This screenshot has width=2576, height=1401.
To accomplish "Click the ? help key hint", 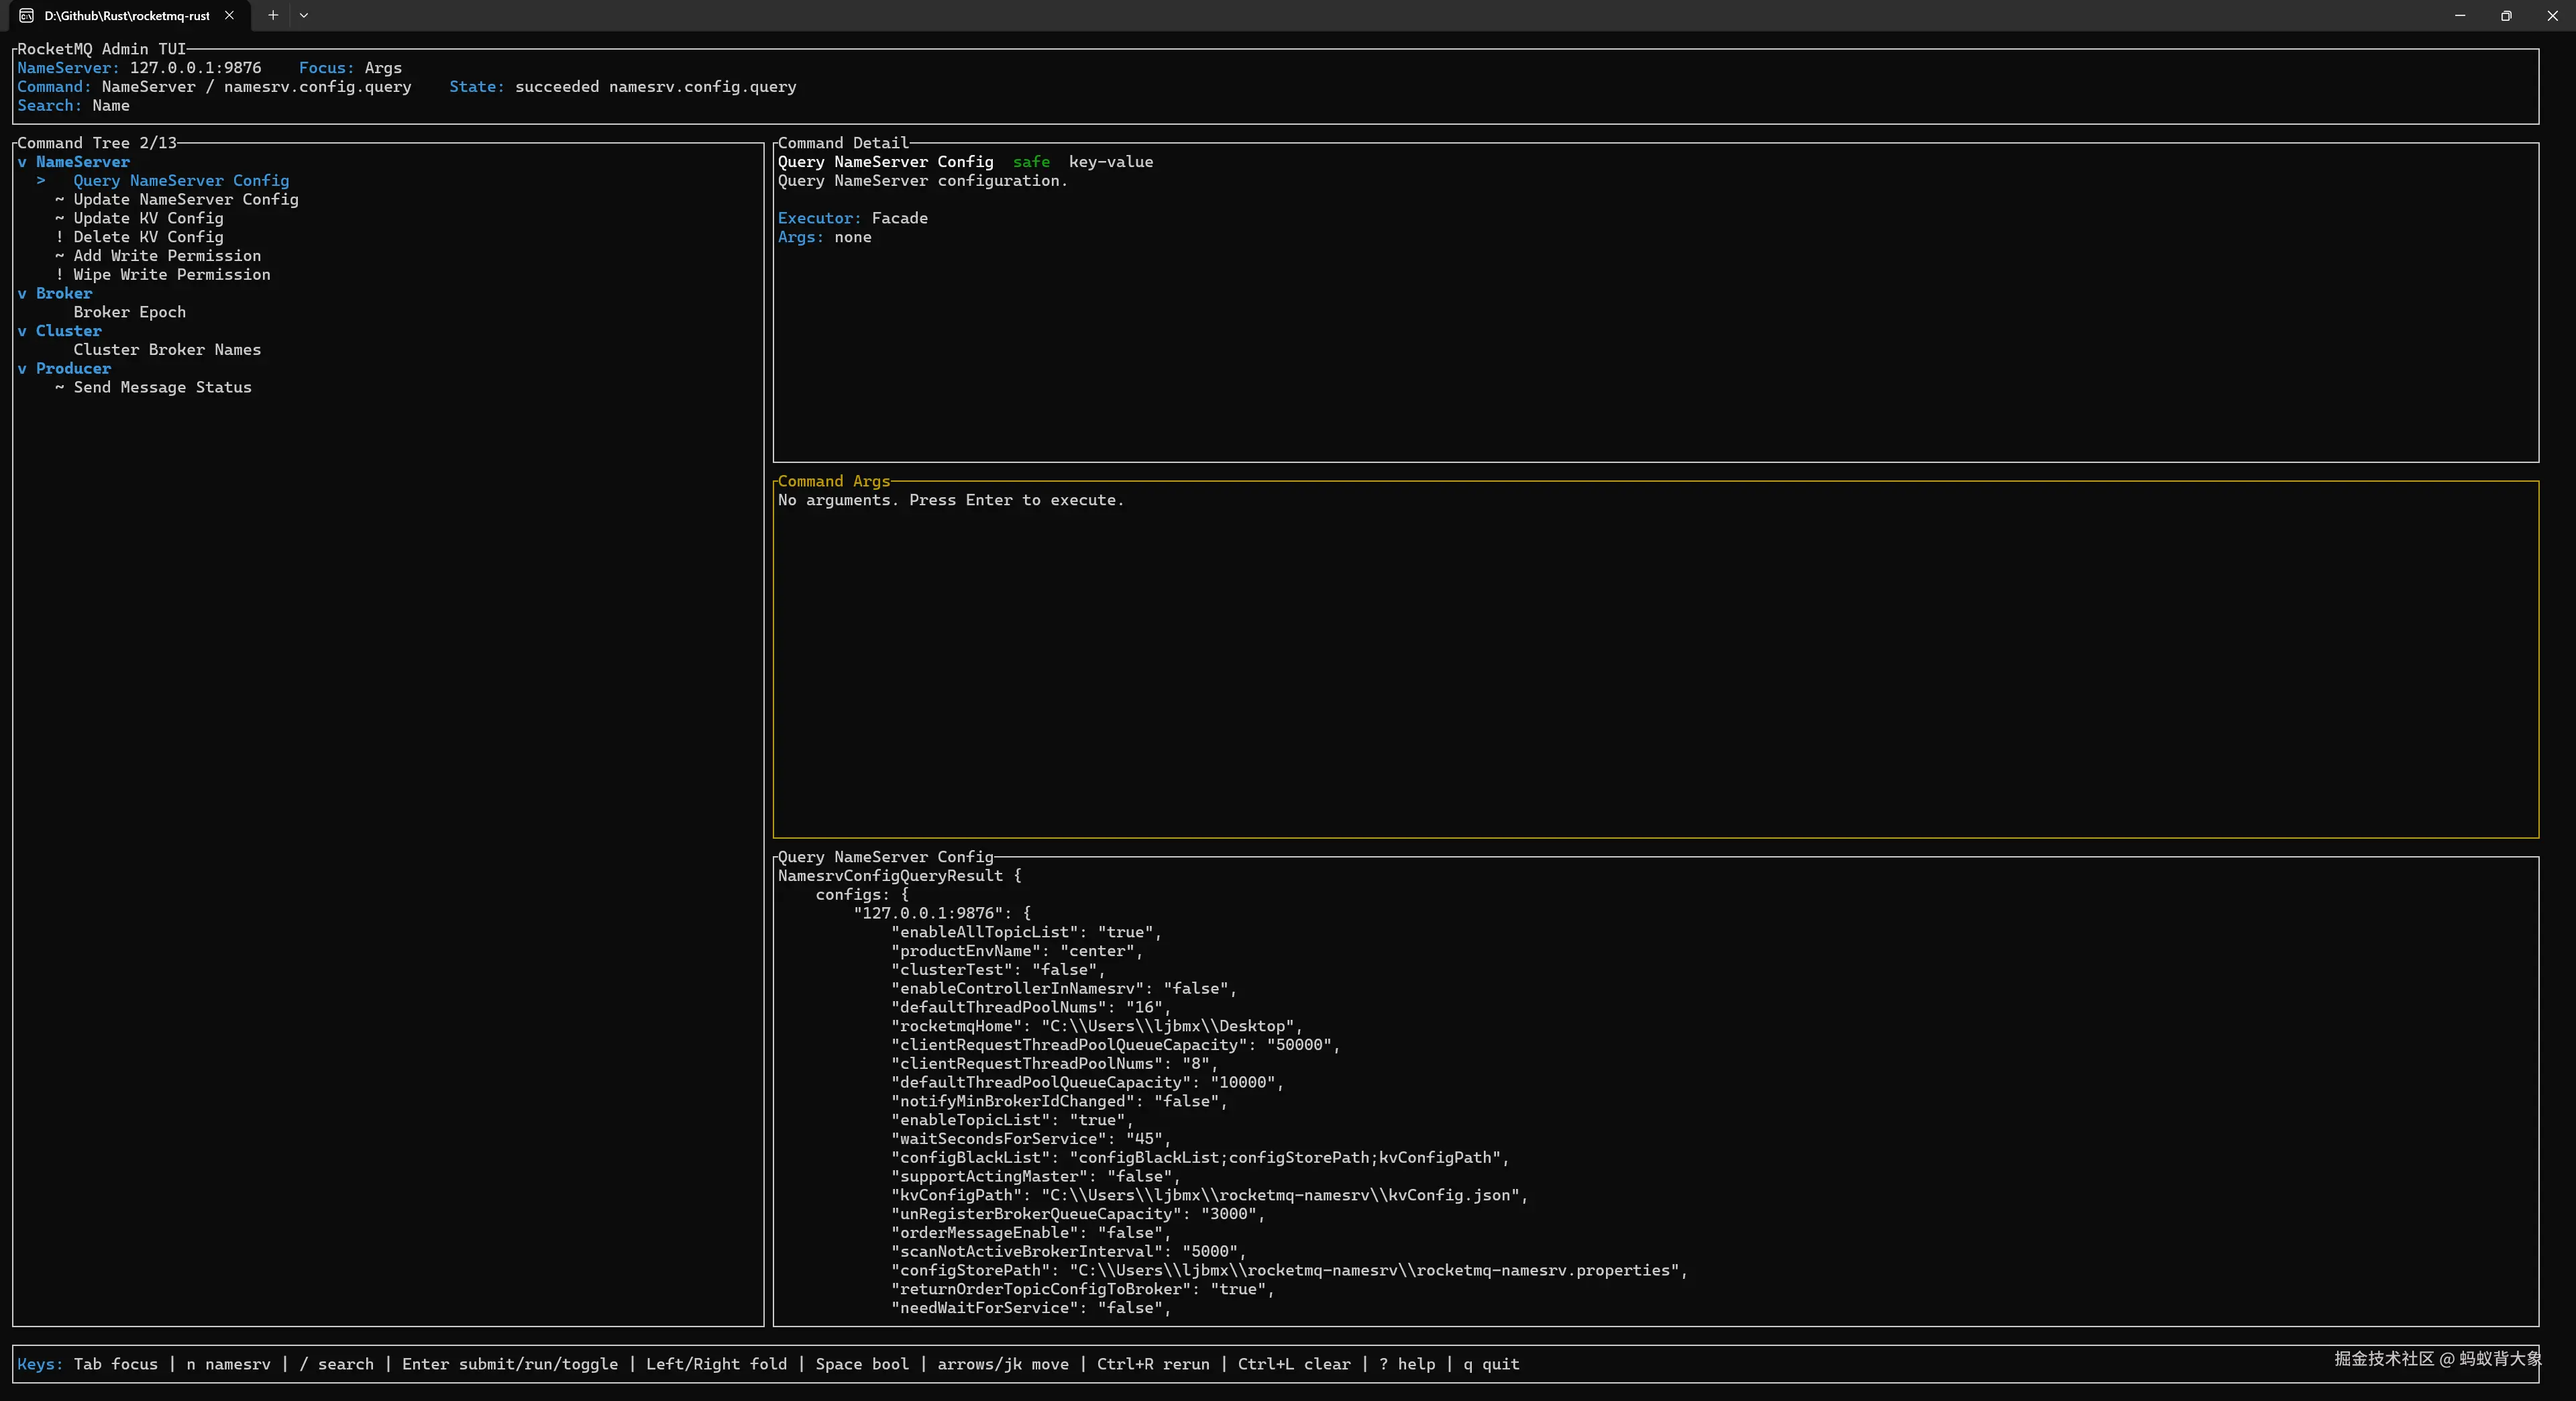I will 1407,1364.
